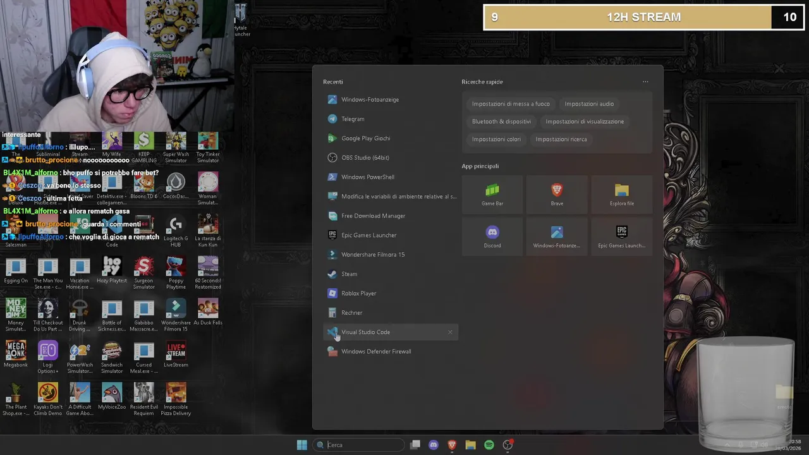The height and width of the screenshot is (455, 809).
Task: Open Visual Studio Code recent entry
Action: click(390, 332)
